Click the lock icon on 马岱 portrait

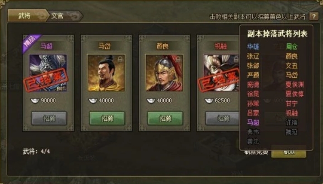click(120, 59)
